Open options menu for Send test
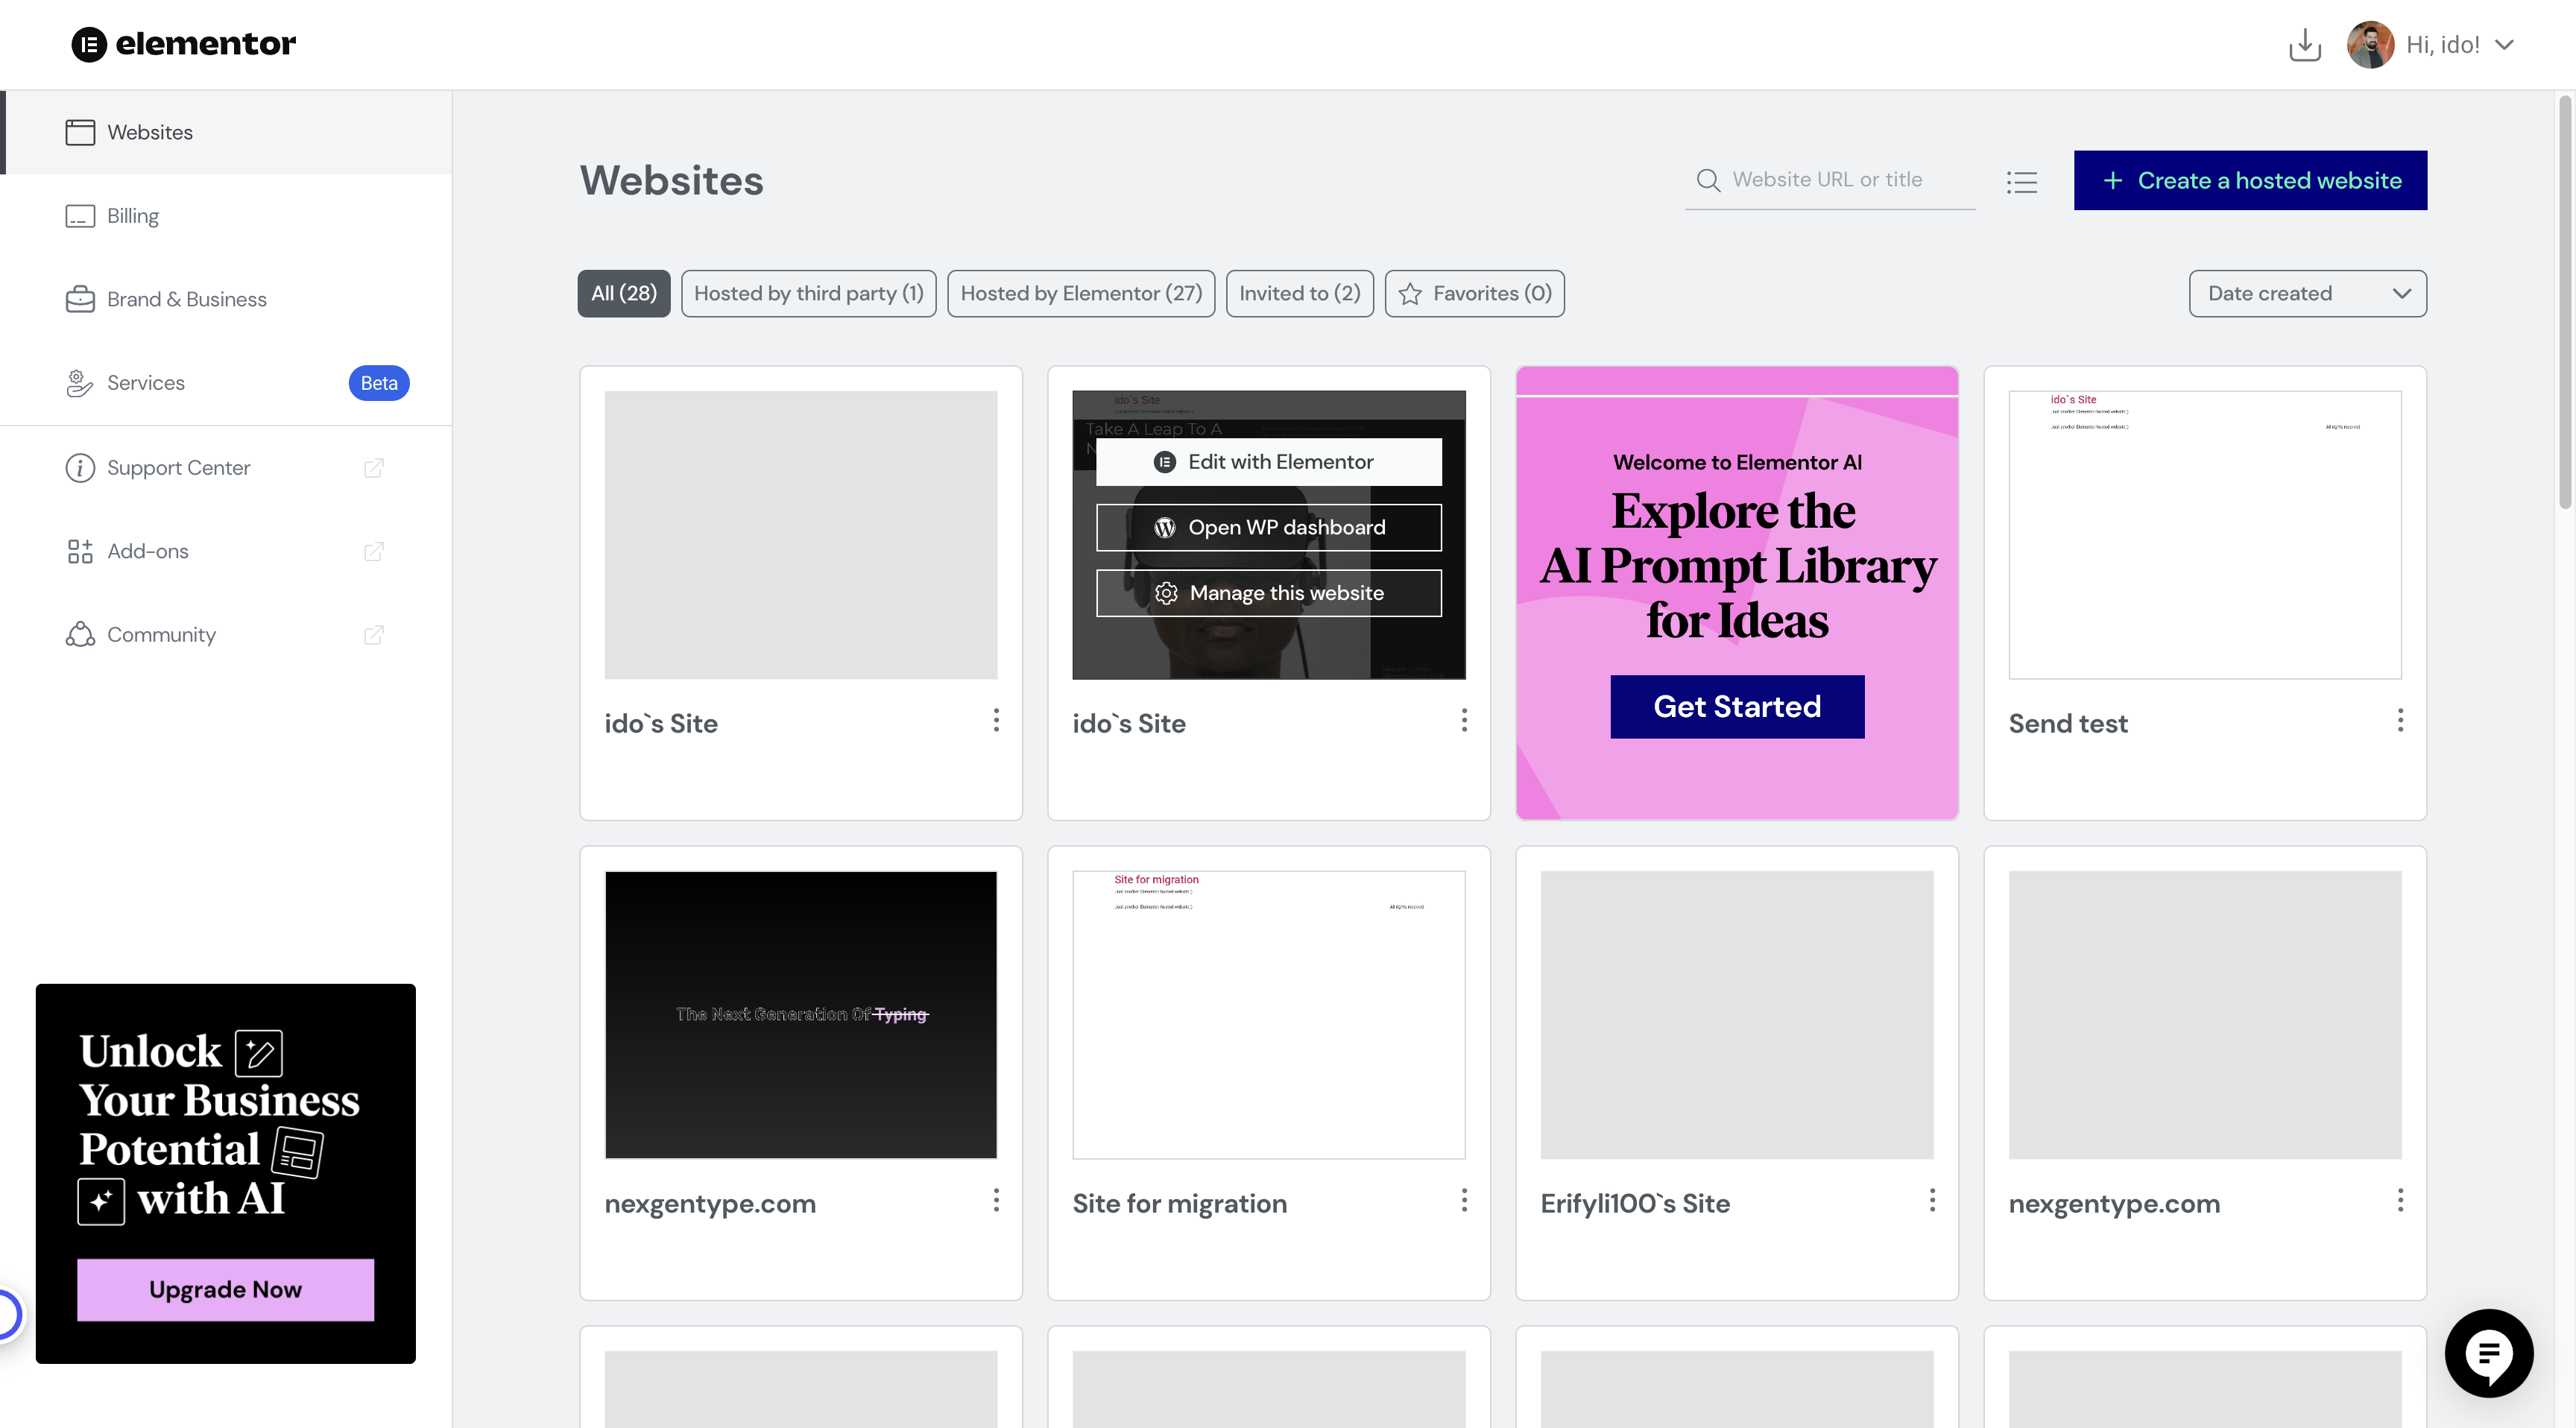Viewport: 2576px width, 1428px height. pos(2400,720)
